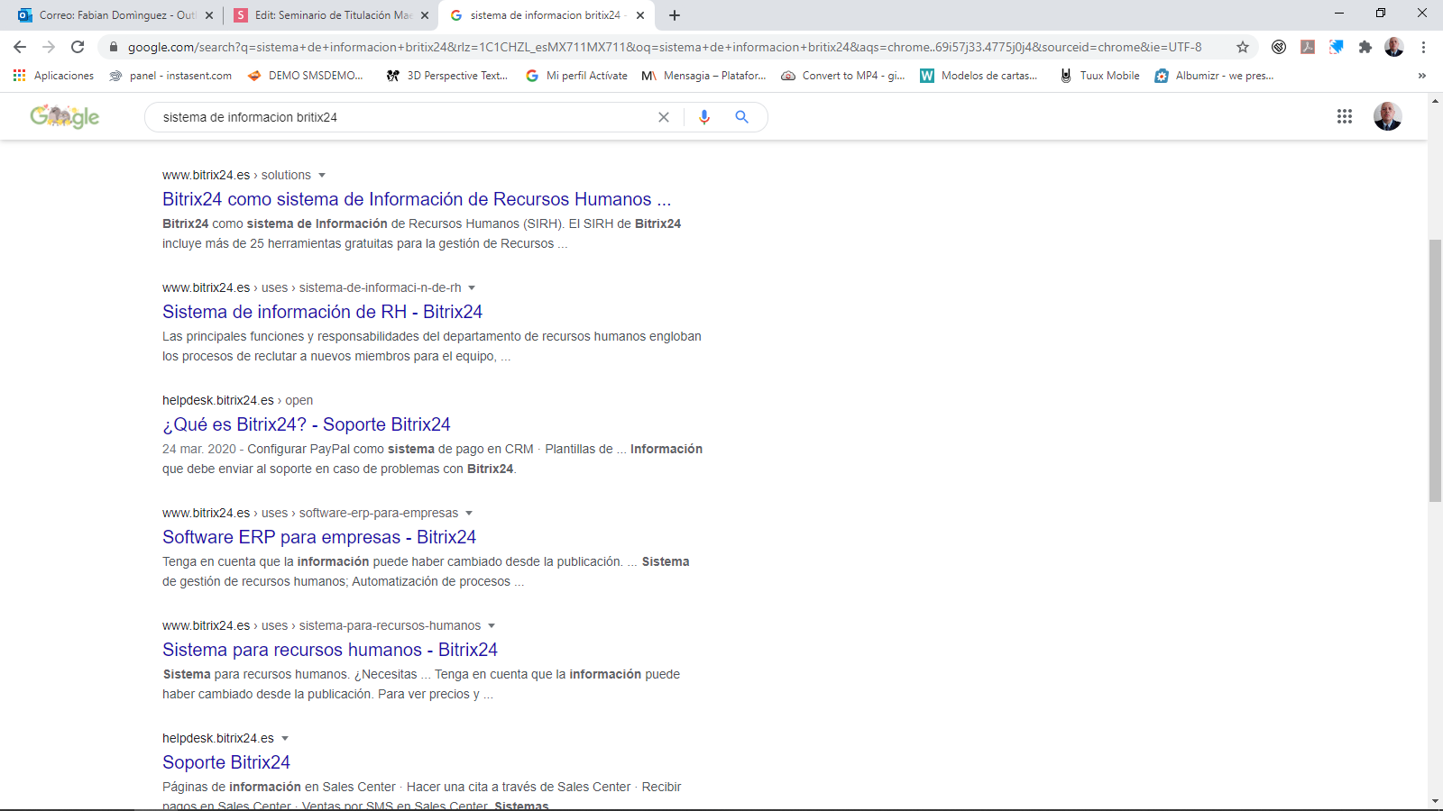Open Modelos de cartas bookmark
Screen dimensions: 1443x811
click(x=979, y=76)
